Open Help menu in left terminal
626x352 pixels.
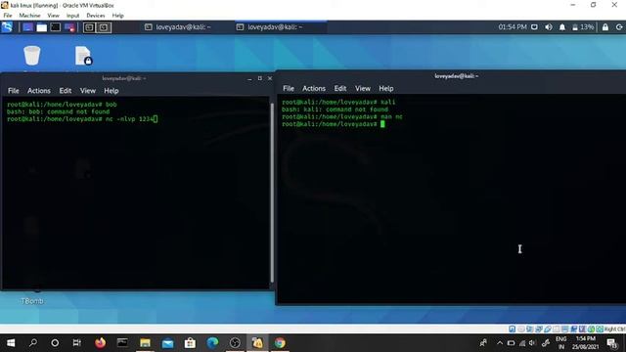coord(111,91)
